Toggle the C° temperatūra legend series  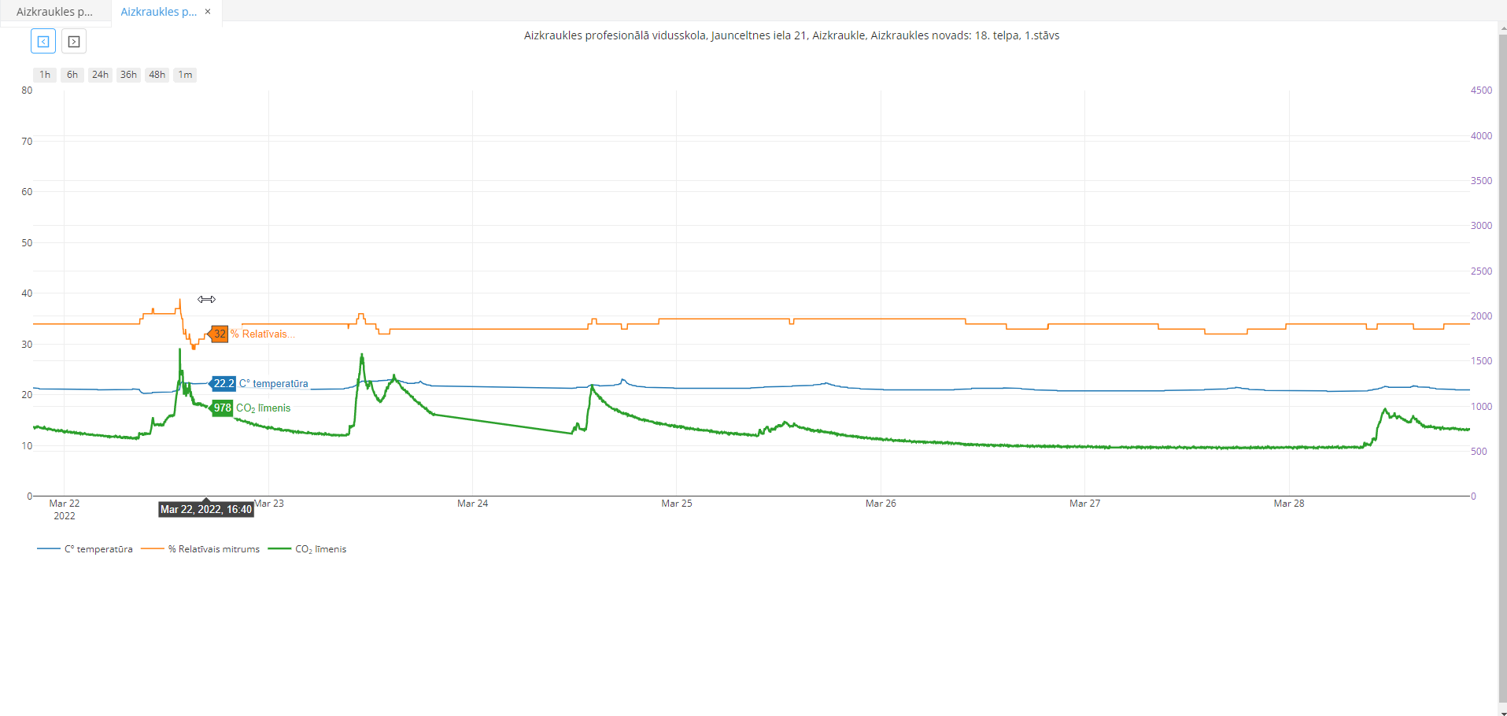point(98,548)
